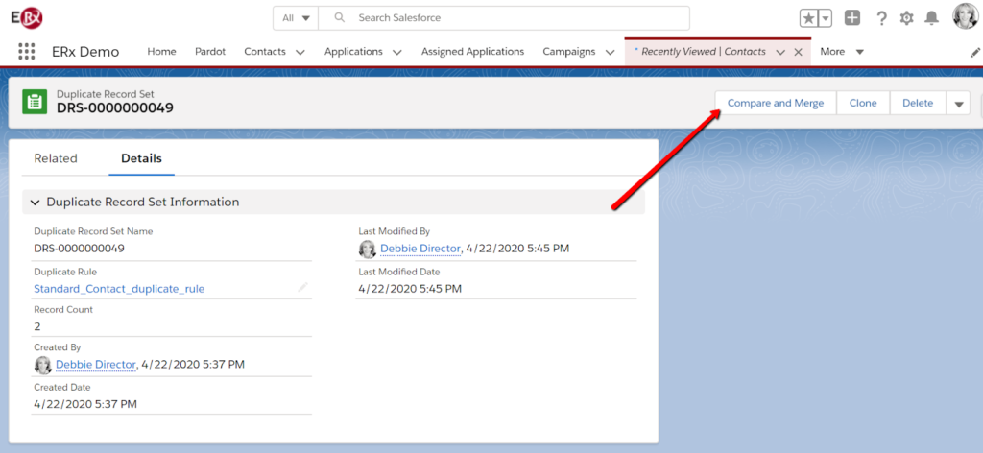Click pencil icon to edit Duplicate Rule
Viewport: 983px width, 453px height.
(302, 287)
